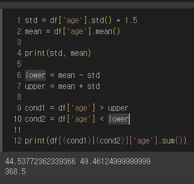
Task: Click 'age' string on line 9
Action: click(81, 108)
